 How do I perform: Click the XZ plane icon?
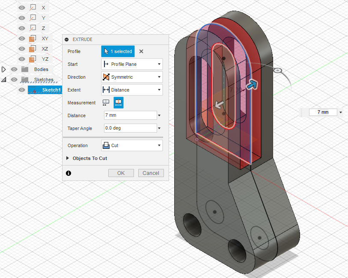33,49
